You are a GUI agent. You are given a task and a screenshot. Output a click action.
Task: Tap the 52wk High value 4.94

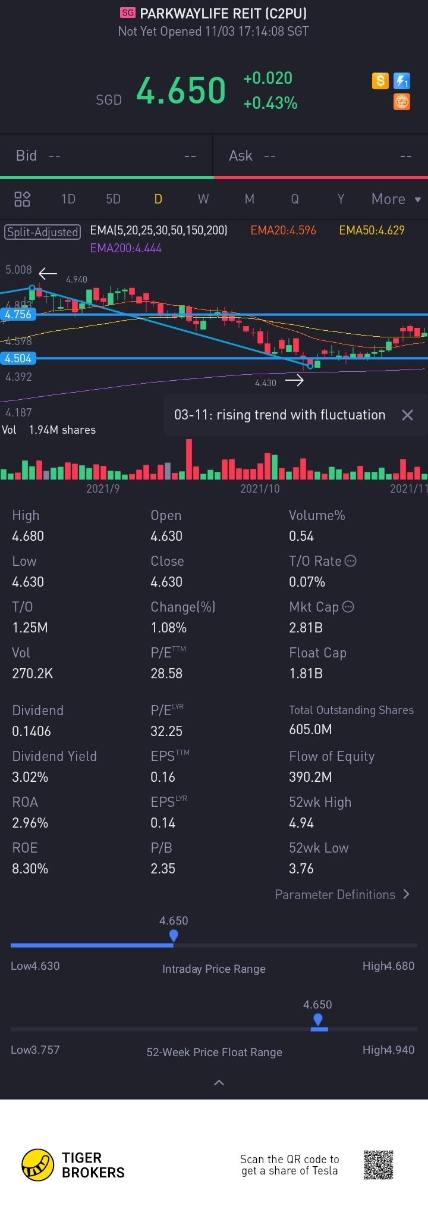coord(301,823)
